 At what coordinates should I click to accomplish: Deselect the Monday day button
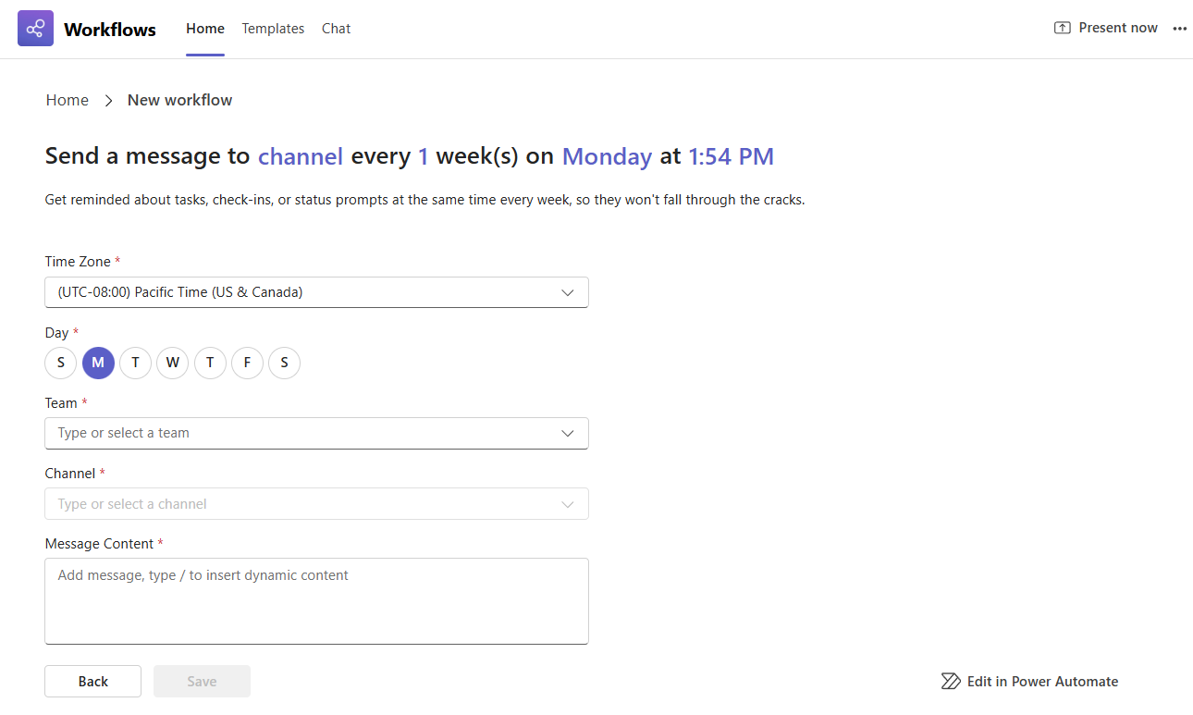tap(98, 363)
